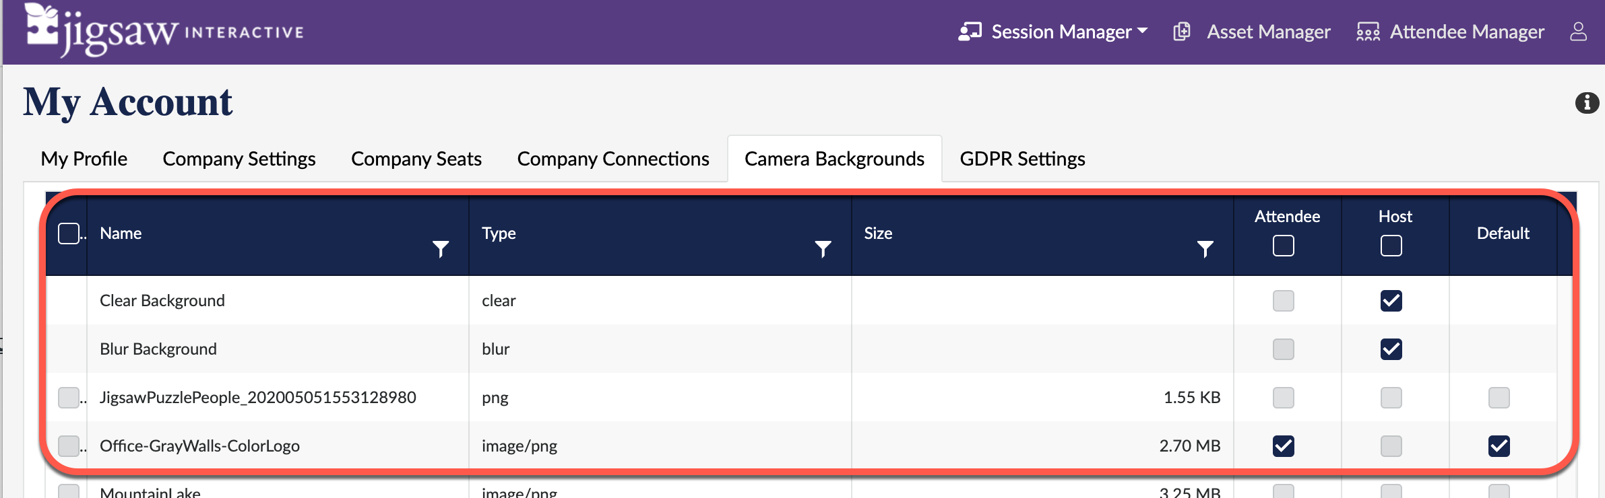Open the Asset Manager link
The image size is (1605, 498).
point(1268,32)
